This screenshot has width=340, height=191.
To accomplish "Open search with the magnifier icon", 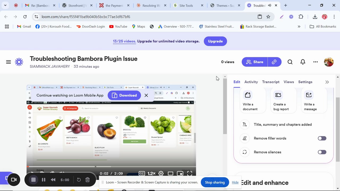I will click(290, 62).
